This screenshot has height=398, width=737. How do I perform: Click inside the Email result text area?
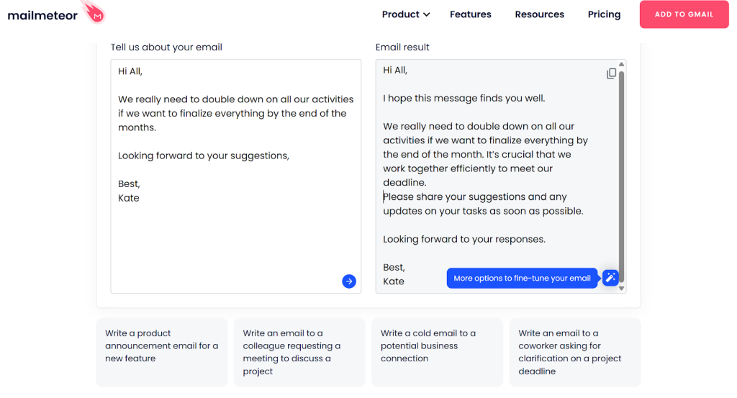[x=497, y=176]
